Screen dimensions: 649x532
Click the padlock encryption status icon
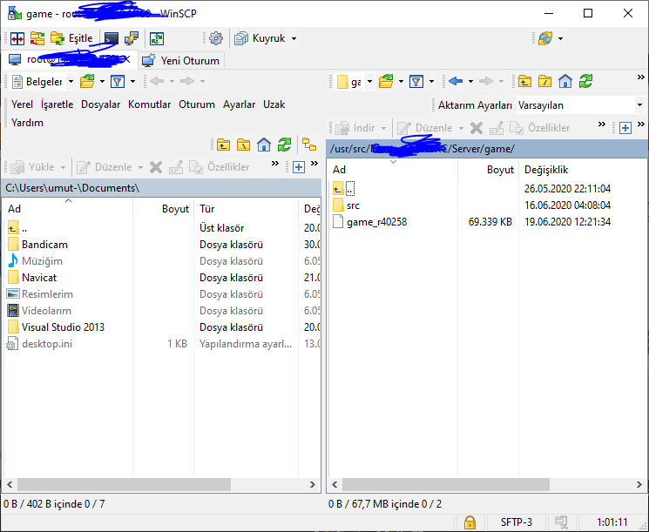click(x=470, y=522)
